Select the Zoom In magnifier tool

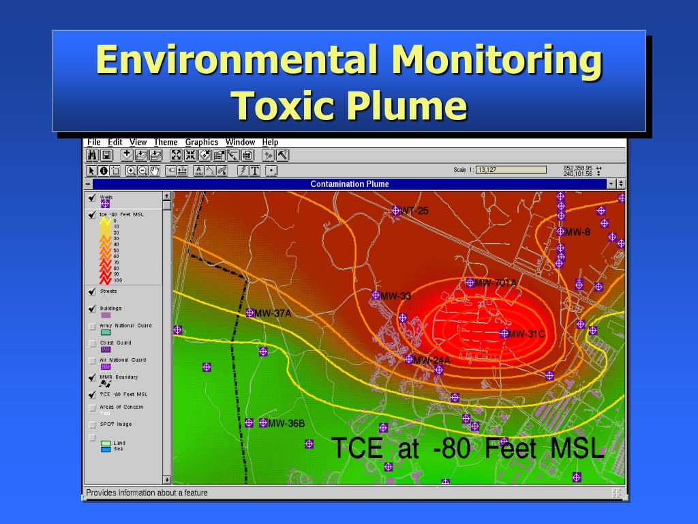(130, 171)
